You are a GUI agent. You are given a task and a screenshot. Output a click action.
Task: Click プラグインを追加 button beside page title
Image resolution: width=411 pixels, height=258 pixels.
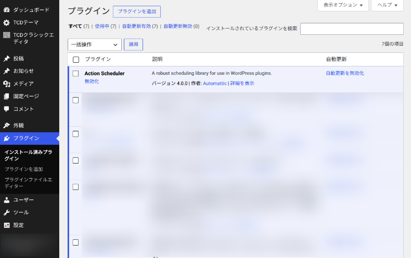137,12
